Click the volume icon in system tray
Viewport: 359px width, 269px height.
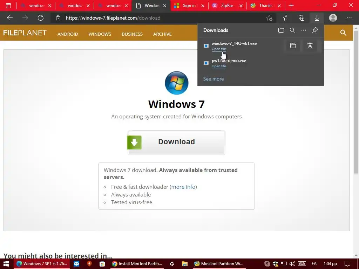[x=292, y=264]
